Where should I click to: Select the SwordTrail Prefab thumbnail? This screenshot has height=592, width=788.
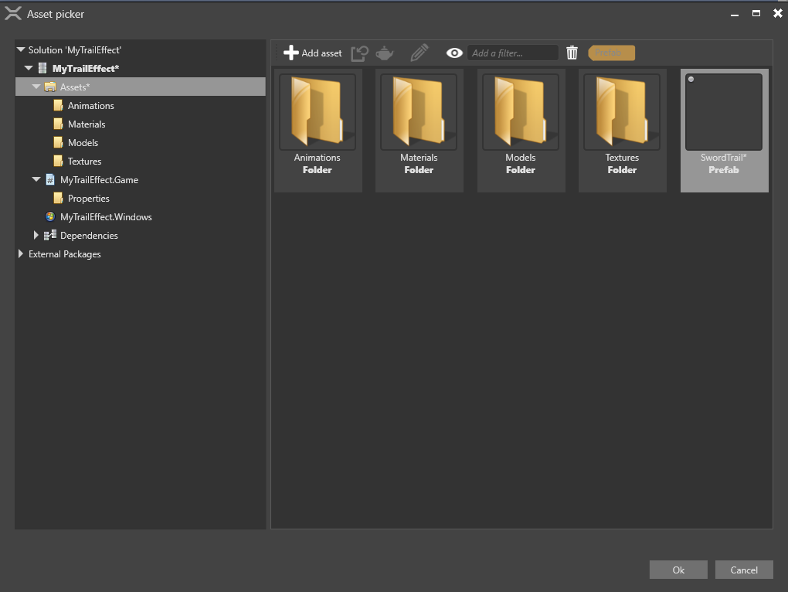coord(724,112)
